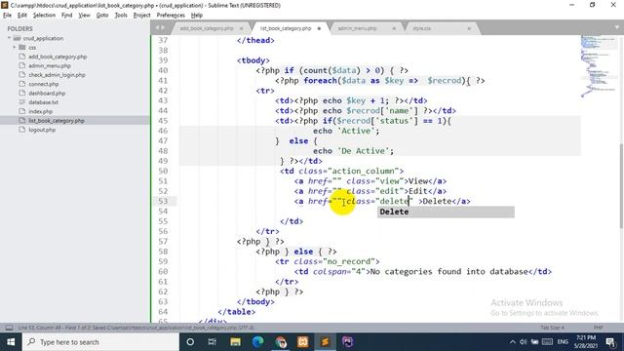Close the add_book_category.php tab
Screen dimensions: 624x351
click(241, 28)
